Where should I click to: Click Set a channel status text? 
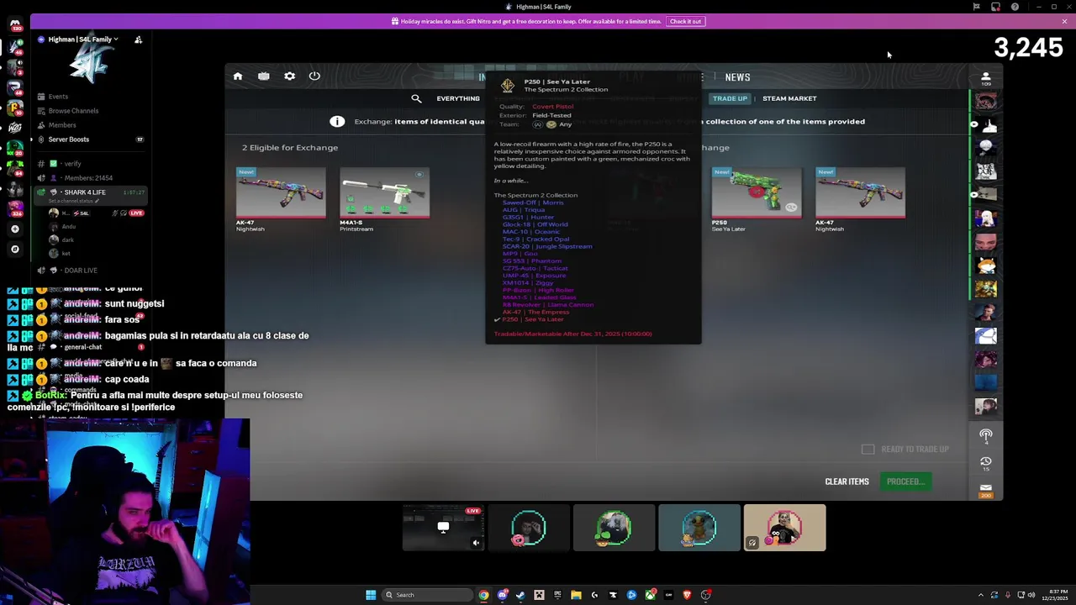pos(76,201)
